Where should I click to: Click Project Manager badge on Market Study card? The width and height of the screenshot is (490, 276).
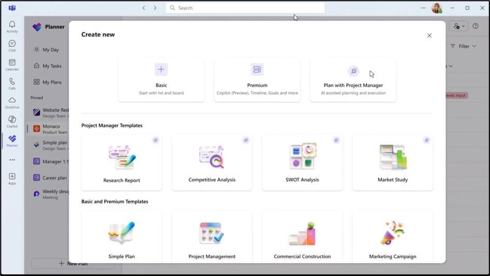click(427, 140)
